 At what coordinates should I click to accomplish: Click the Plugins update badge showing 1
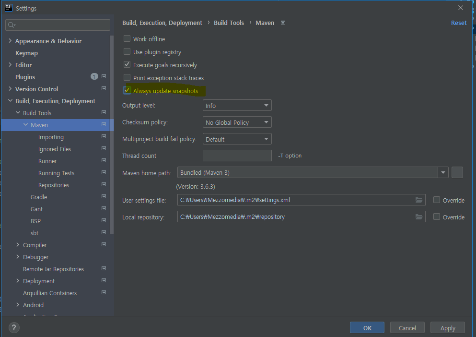coord(94,77)
